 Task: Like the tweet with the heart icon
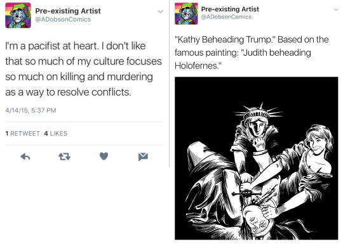tap(104, 157)
